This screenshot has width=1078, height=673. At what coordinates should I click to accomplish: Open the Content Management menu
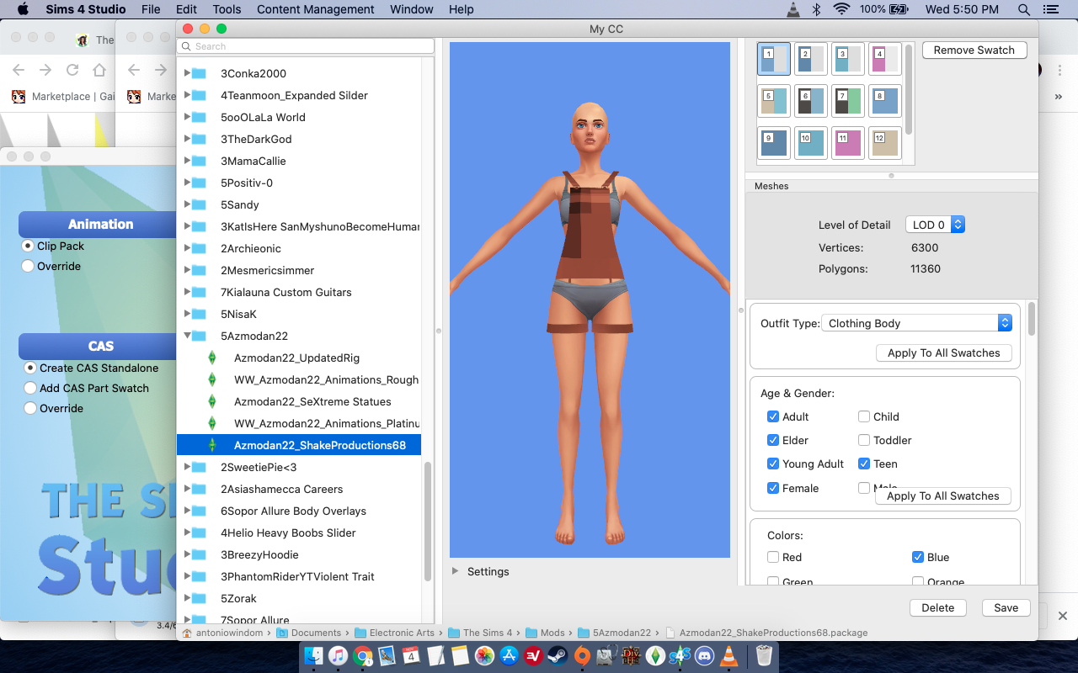[x=316, y=9]
